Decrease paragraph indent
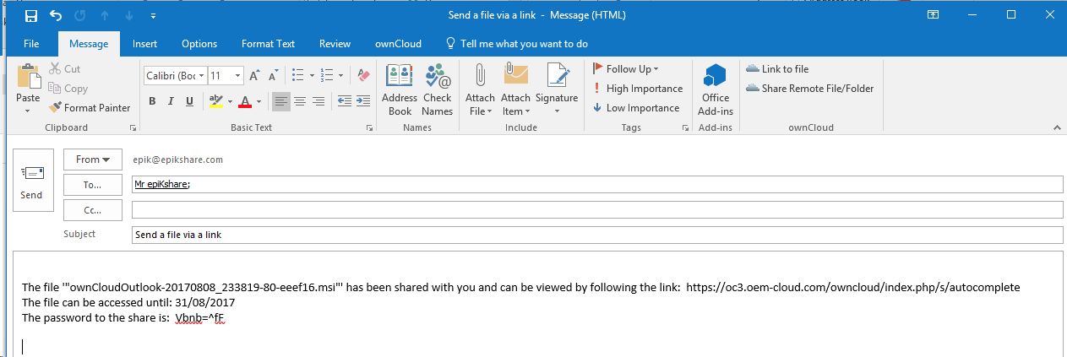 345,101
